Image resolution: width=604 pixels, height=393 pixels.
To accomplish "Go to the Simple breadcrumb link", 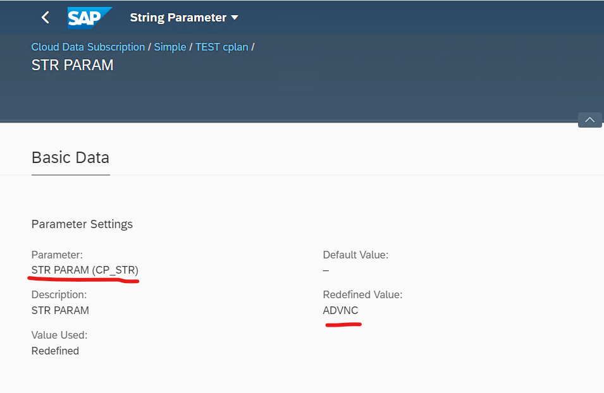I will [x=170, y=47].
